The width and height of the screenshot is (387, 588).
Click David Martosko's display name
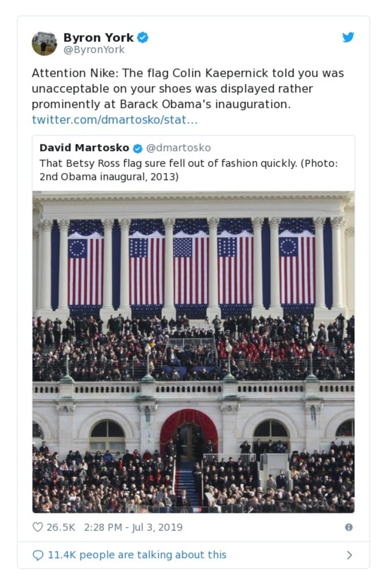click(85, 149)
